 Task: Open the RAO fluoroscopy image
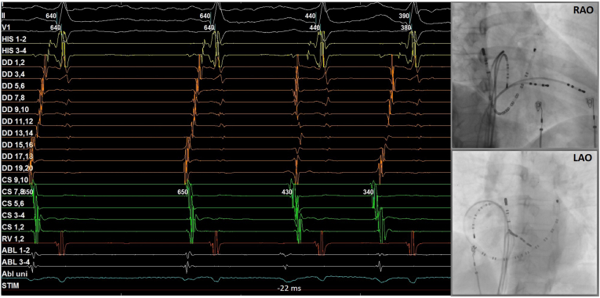[x=525, y=75]
